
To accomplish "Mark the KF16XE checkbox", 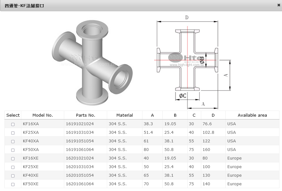I will [x=13, y=159].
